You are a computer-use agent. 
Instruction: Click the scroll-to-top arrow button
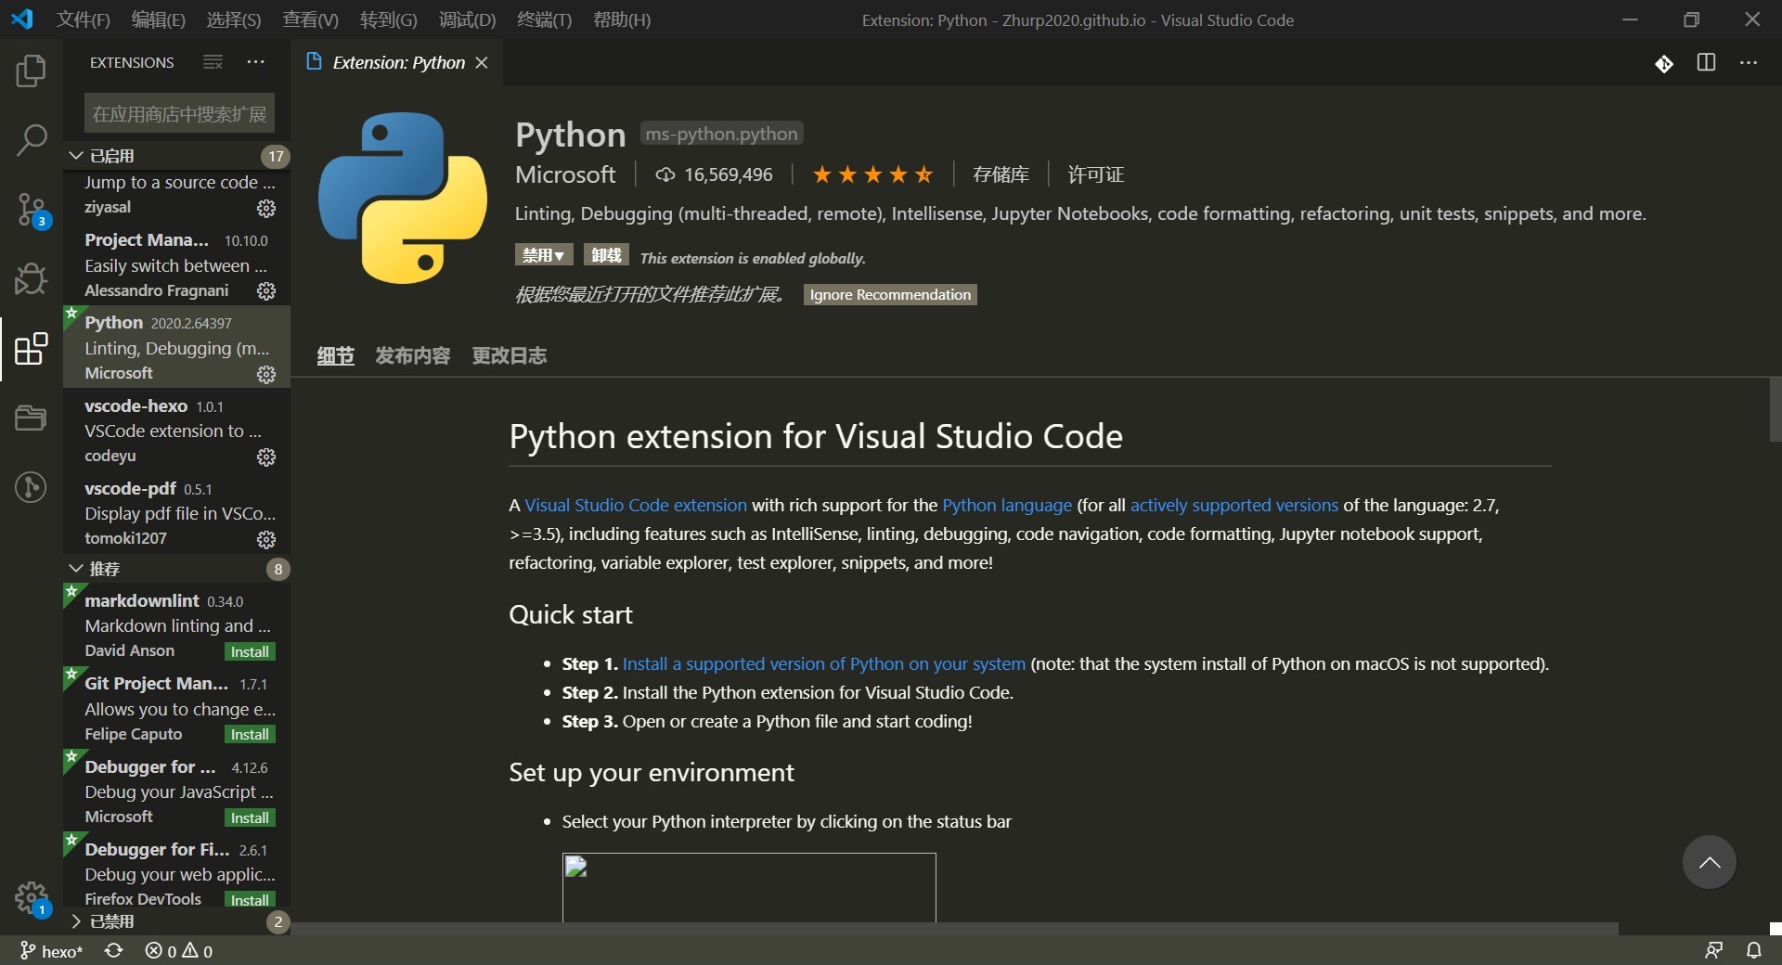click(x=1710, y=862)
